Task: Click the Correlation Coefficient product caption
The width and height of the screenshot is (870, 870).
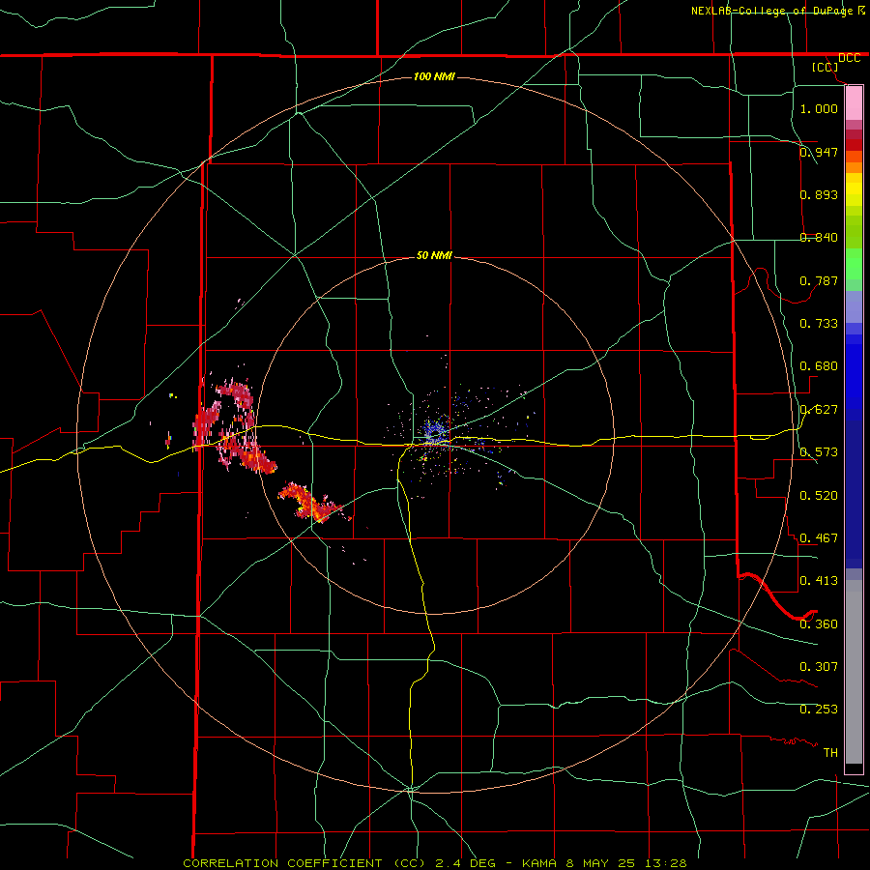Action: pos(435,863)
